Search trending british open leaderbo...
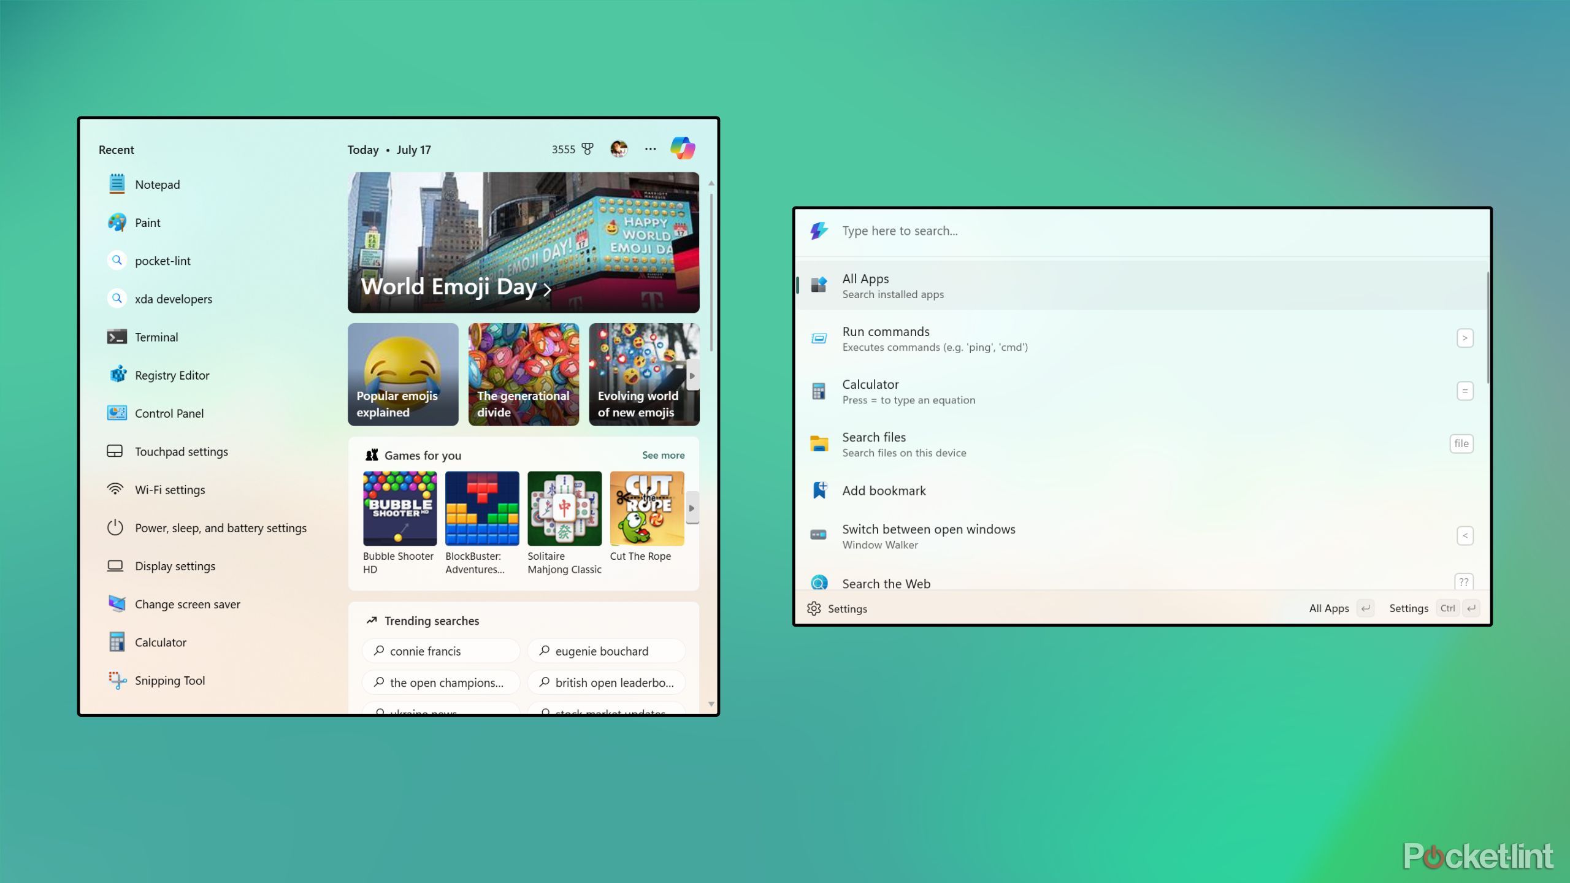 tap(606, 682)
